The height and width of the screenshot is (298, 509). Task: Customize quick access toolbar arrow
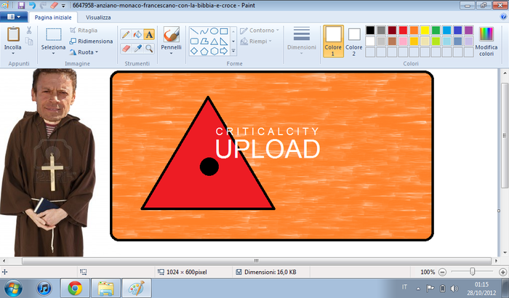[x=63, y=6]
